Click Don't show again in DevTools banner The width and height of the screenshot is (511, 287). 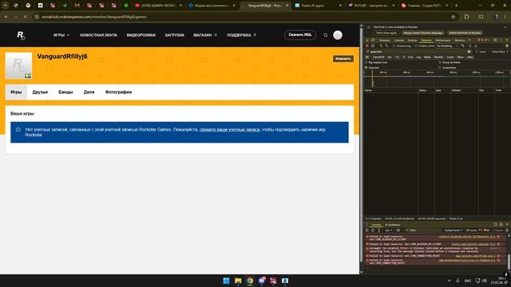click(386, 33)
